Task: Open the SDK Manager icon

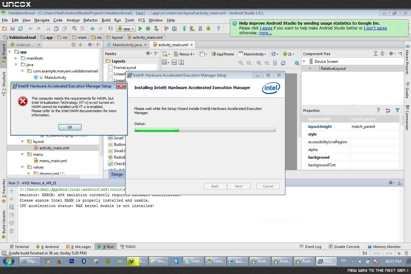Action: point(200,29)
